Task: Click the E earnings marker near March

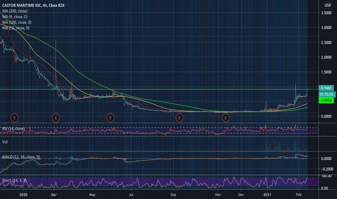Action: [x=56, y=118]
